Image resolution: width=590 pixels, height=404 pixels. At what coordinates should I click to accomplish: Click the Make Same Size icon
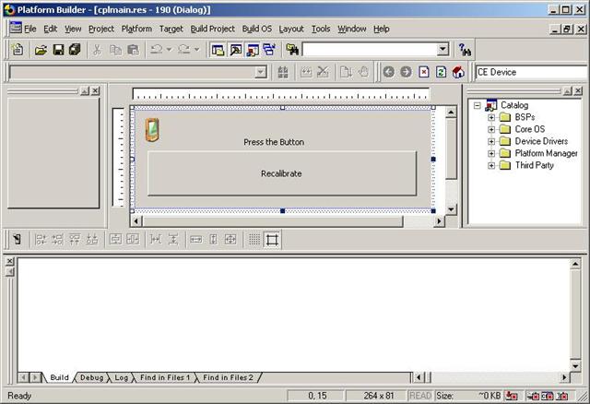pyautogui.click(x=230, y=239)
